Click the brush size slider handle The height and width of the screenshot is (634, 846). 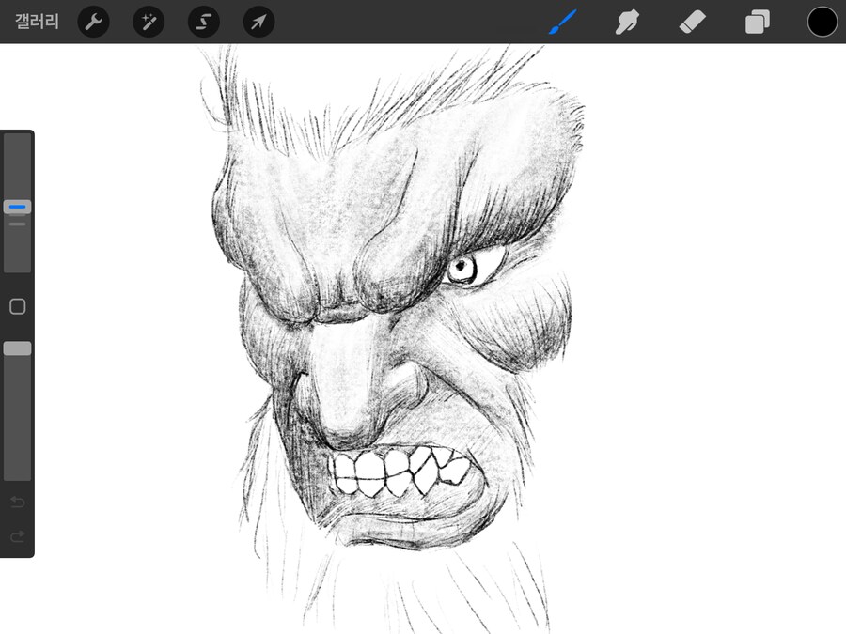pyautogui.click(x=17, y=207)
